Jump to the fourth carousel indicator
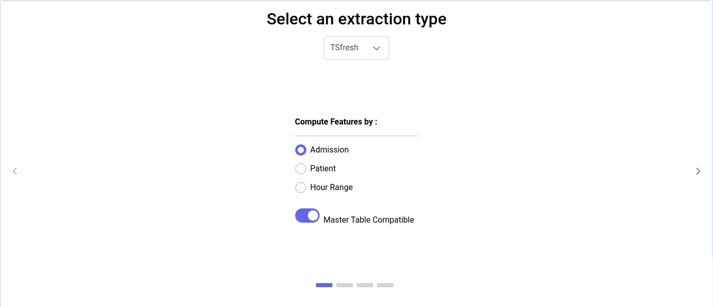Viewport: 713px width, 307px height. point(385,285)
